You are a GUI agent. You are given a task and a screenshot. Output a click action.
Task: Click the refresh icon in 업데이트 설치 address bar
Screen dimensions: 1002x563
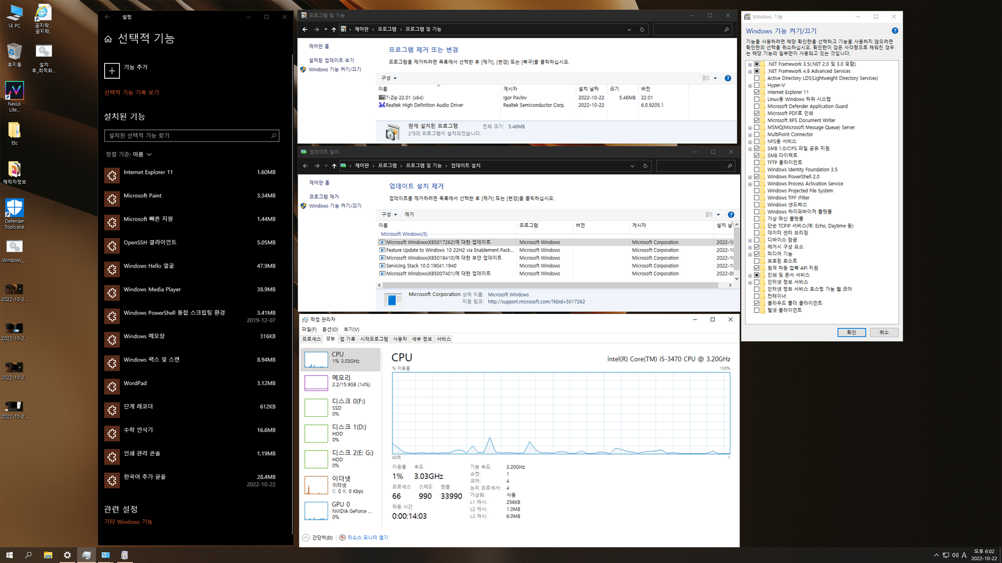click(645, 166)
